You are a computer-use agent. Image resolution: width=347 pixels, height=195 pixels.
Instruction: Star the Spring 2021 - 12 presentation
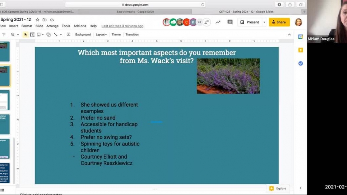click(x=38, y=20)
